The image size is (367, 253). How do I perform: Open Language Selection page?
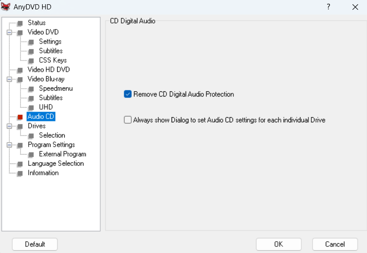56,163
